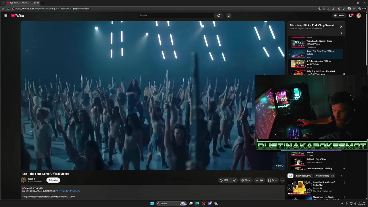Click the Russ channel avatar
Screen dimensions: 368x207
(x=24, y=180)
